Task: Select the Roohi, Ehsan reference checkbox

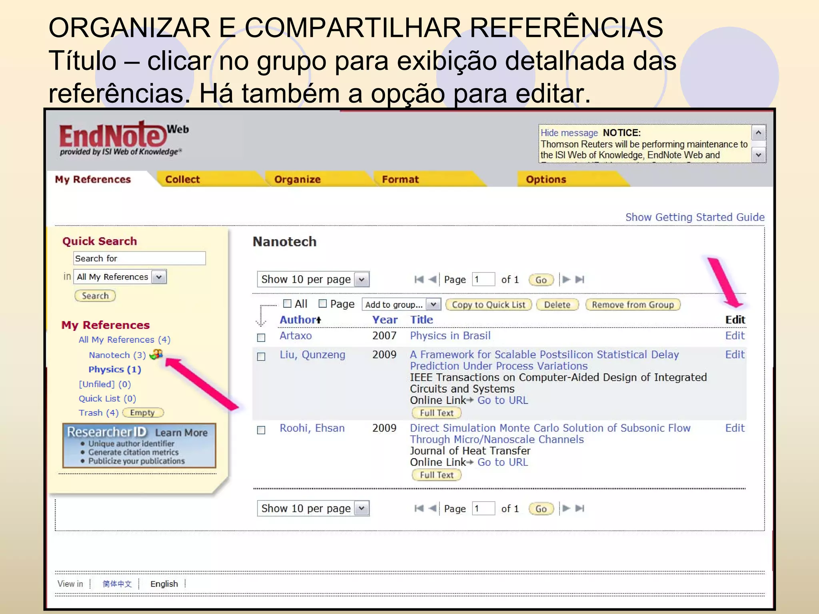Action: pyautogui.click(x=261, y=430)
